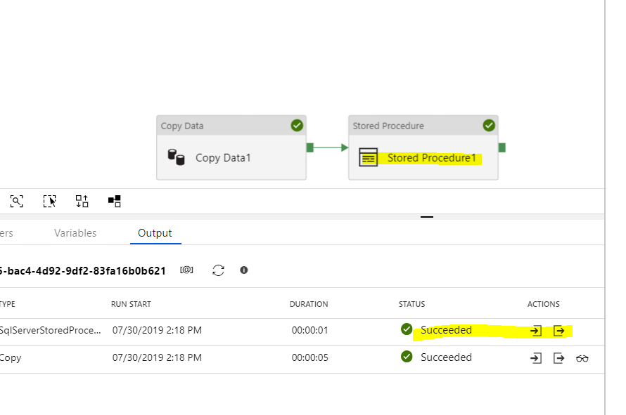Viewport: 626px width, 415px height.
Task: Click the SqlServerStoredProce... type cell
Action: tap(51, 331)
